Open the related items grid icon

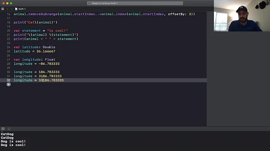[x=3, y=9]
